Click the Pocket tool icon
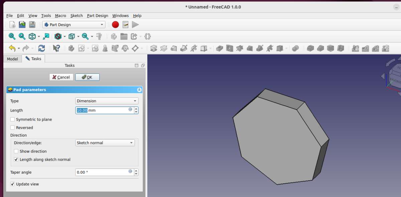Image resolution: width=401 pixels, height=197 pixels. pos(220,48)
